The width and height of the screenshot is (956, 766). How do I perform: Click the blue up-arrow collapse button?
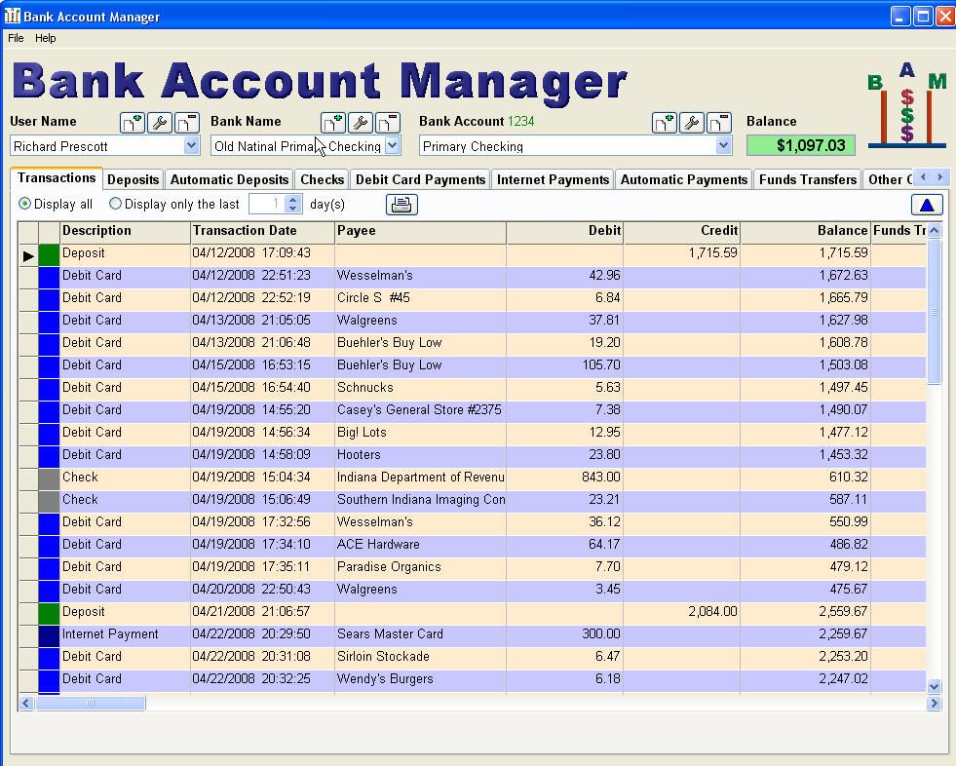[x=927, y=205]
